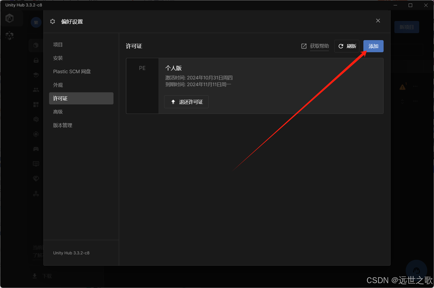Screen dimensions: 434x288
Task: Click the 退还许可证 button
Action: [x=186, y=102]
